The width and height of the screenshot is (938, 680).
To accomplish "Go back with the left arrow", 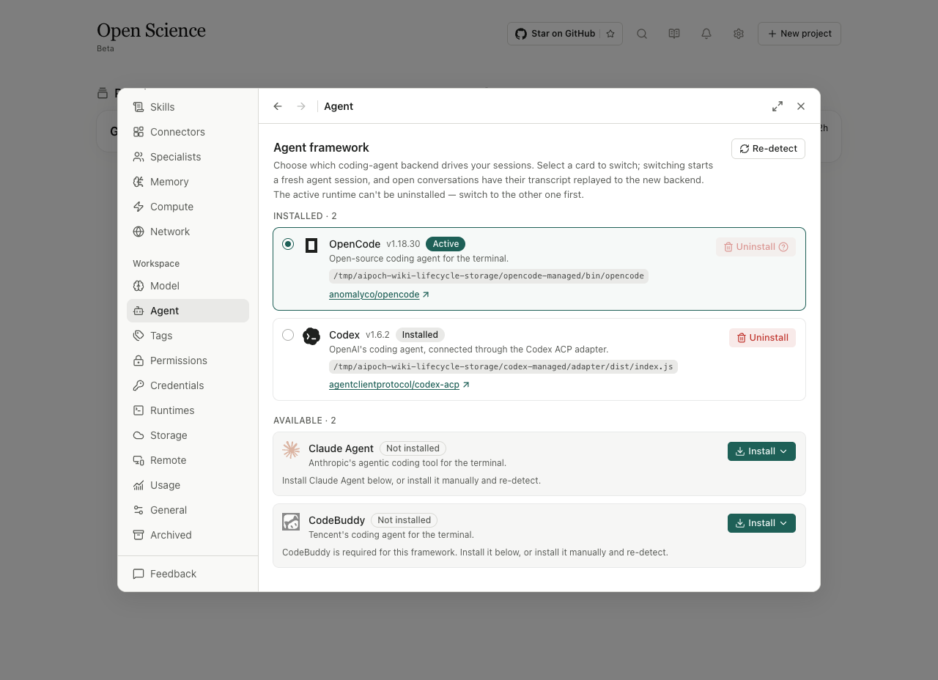I will click(278, 106).
